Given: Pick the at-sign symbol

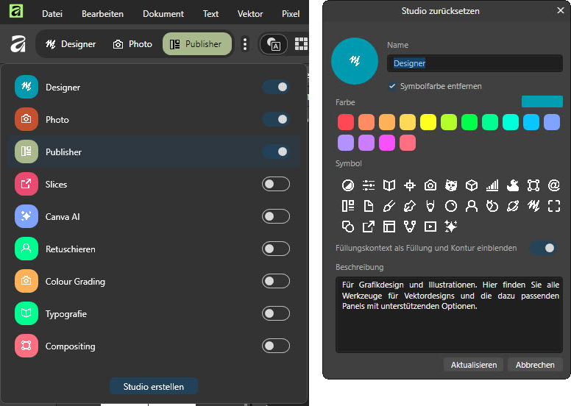Looking at the screenshot, I should click(554, 185).
